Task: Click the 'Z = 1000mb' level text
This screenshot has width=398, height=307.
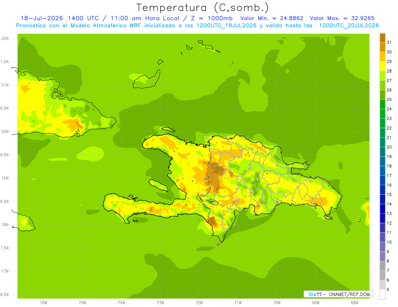Action: tap(211, 18)
